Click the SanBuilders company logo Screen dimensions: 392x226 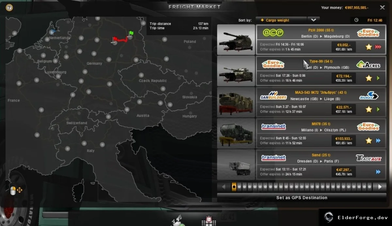[x=273, y=96]
